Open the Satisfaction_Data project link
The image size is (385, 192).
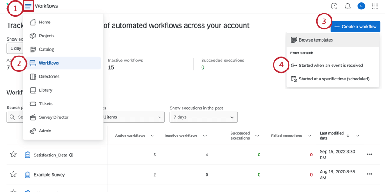(x=50, y=155)
